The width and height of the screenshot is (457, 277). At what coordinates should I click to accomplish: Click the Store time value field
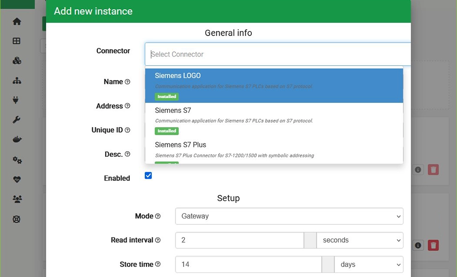248,265
